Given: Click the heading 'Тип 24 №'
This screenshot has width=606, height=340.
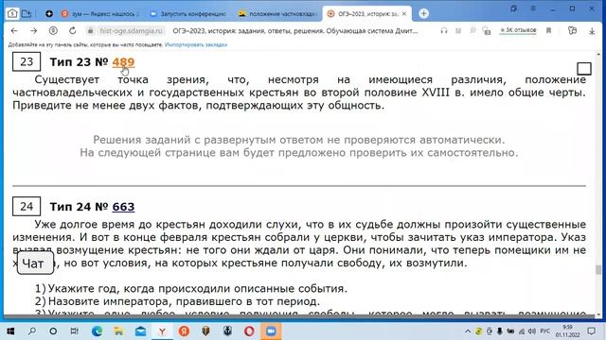Looking at the screenshot, I should pyautogui.click(x=79, y=207).
